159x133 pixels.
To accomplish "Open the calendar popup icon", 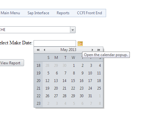I will [80, 43].
